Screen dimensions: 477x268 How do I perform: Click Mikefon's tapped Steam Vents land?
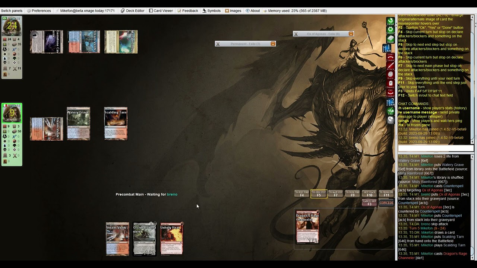[x=47, y=129]
